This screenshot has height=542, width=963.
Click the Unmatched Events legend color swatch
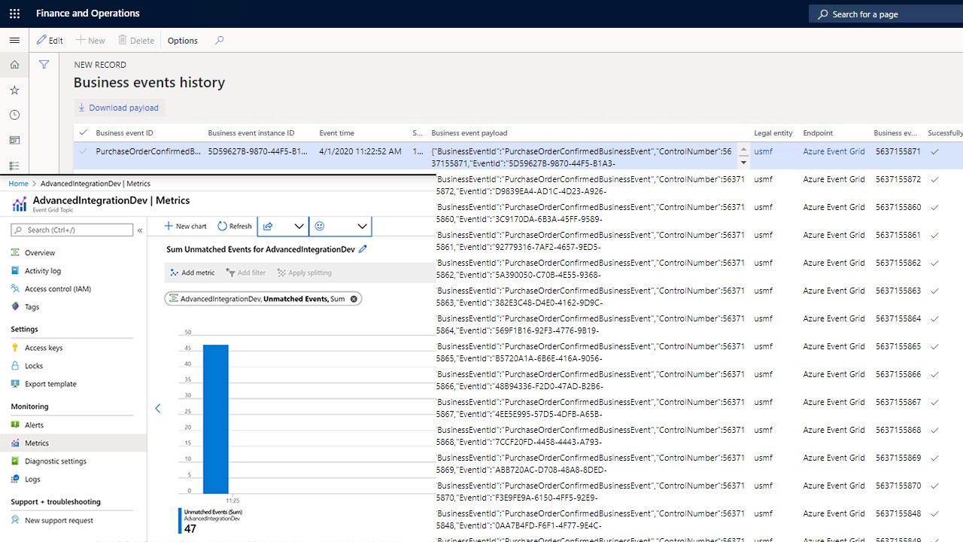[180, 521]
